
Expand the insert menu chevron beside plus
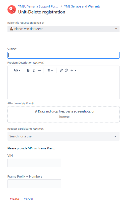coord(75,70)
